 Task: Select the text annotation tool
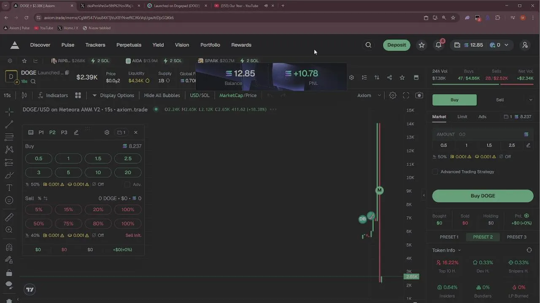click(x=9, y=188)
